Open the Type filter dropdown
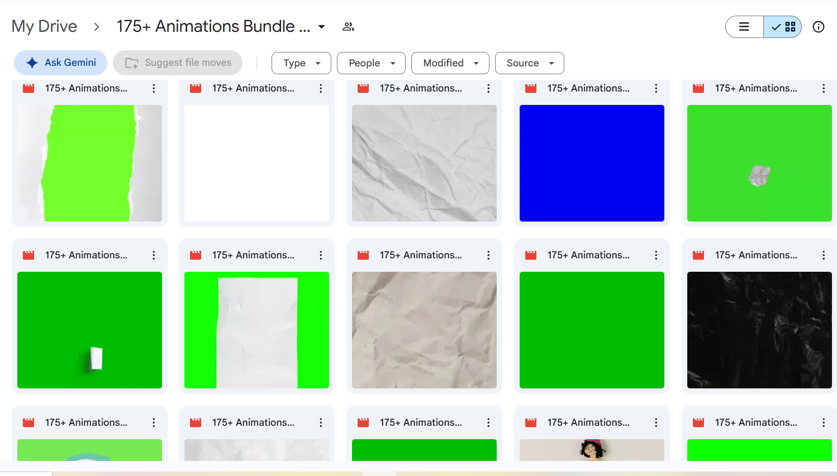The height and width of the screenshot is (476, 837). coord(301,63)
